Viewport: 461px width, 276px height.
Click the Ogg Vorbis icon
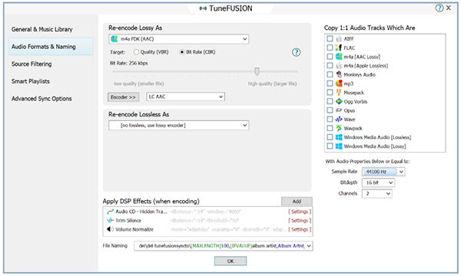pyautogui.click(x=339, y=101)
